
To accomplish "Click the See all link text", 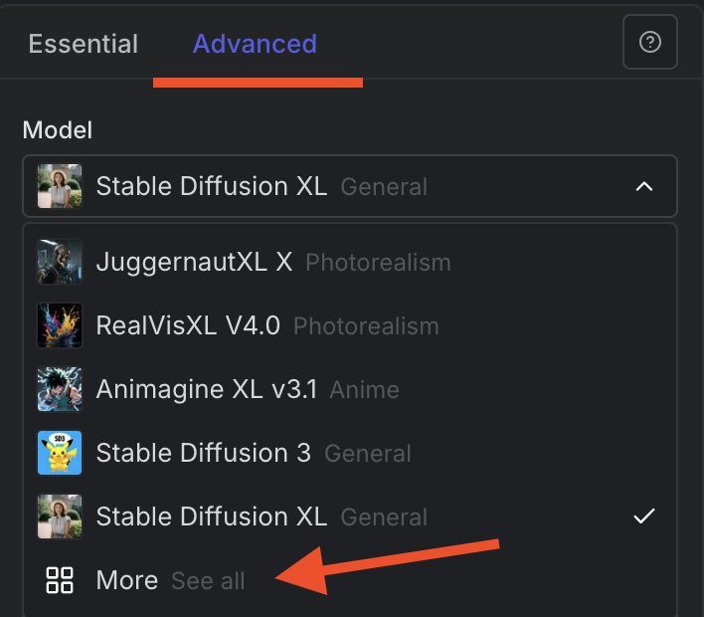I will click(x=208, y=581).
